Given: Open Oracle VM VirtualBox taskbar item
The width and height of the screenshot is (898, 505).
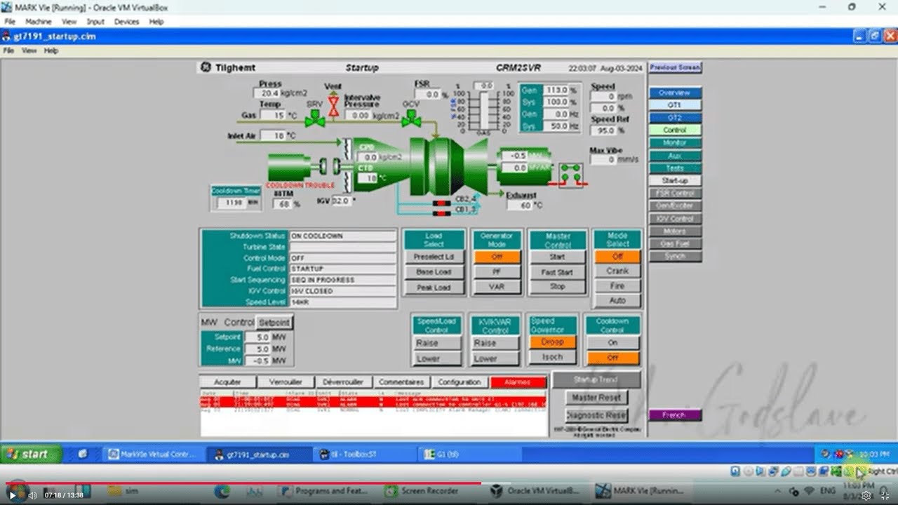Looking at the screenshot, I should click(x=535, y=491).
